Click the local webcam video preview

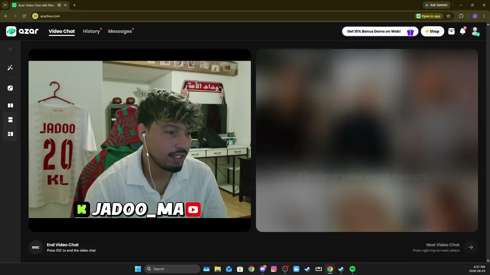click(140, 140)
